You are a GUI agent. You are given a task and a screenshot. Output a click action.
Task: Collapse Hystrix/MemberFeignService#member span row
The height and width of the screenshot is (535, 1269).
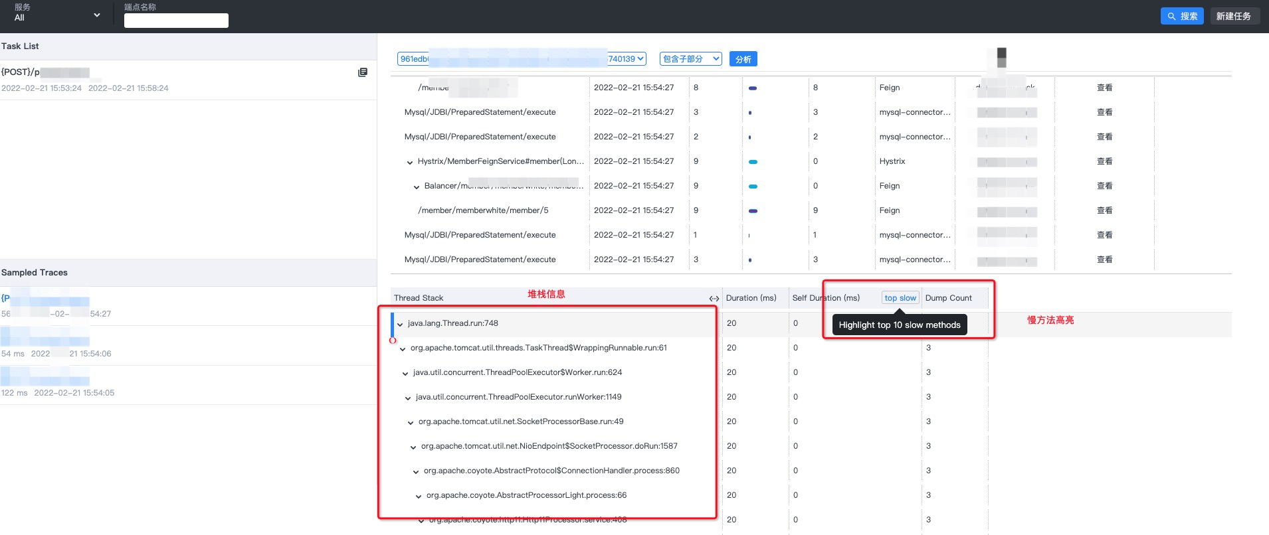(x=410, y=162)
